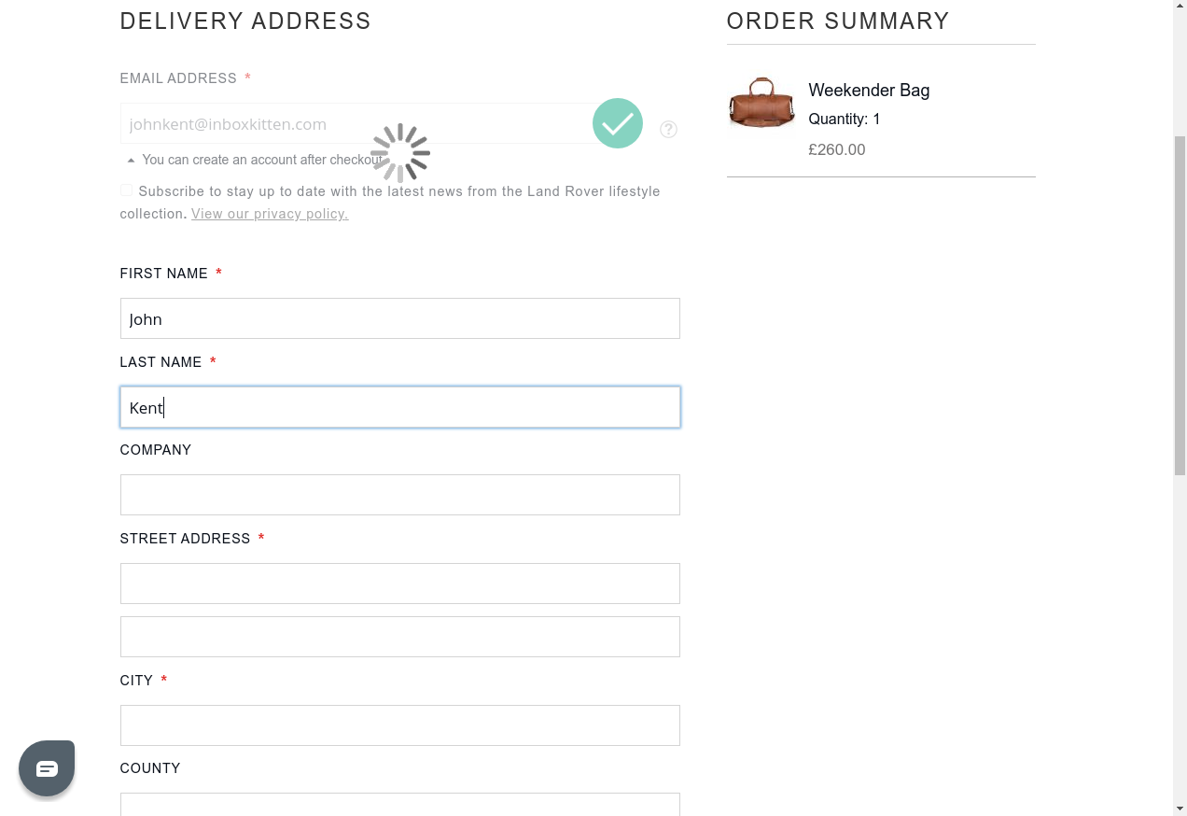
Task: Click the County input field
Action: 399,805
